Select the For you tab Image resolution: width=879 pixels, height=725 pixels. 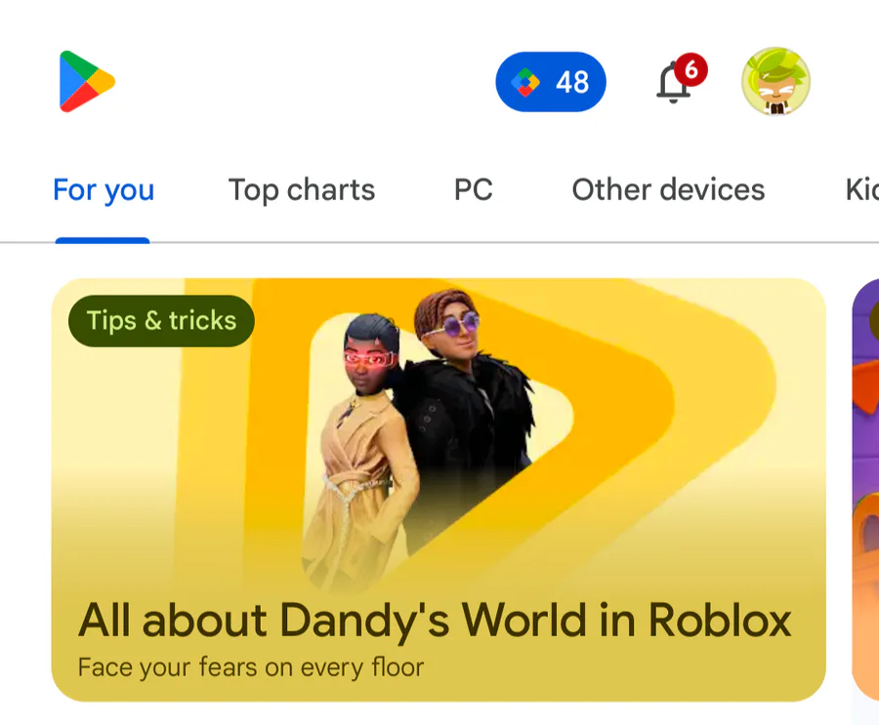[104, 189]
